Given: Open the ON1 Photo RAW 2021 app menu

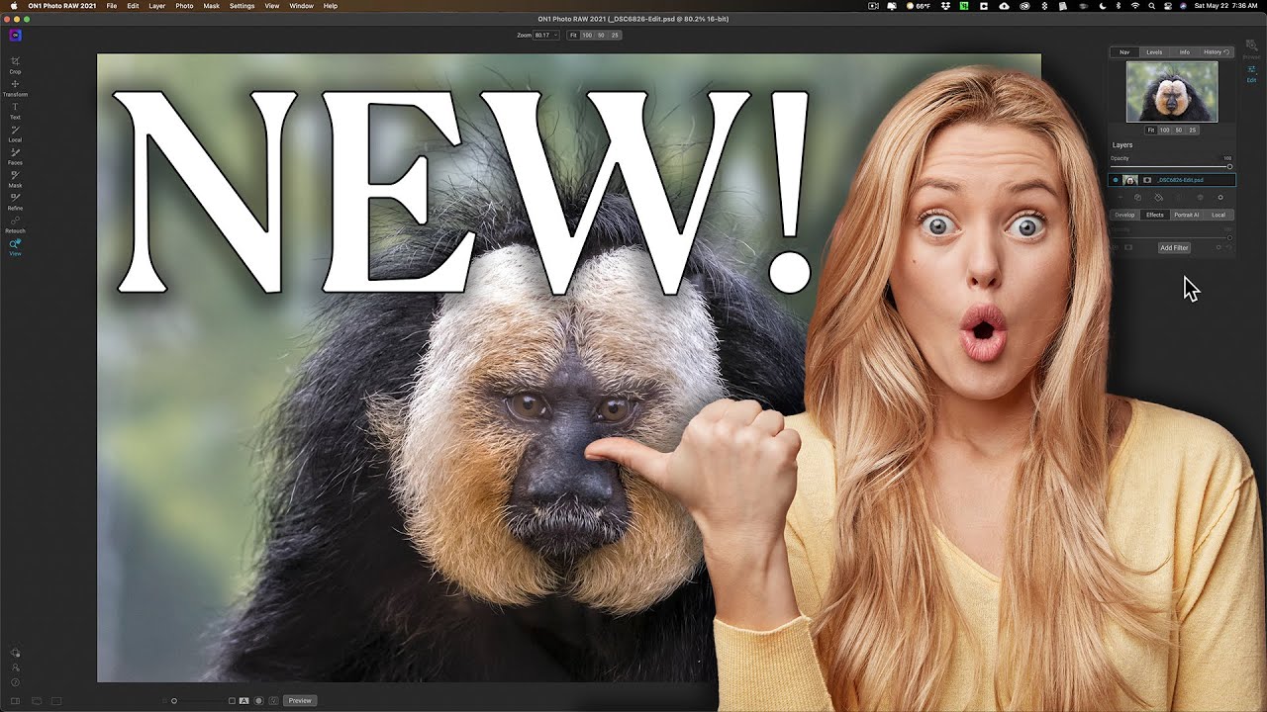Looking at the screenshot, I should click(60, 6).
